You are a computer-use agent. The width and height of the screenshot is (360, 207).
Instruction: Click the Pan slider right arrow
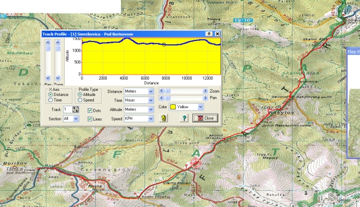click(205, 98)
